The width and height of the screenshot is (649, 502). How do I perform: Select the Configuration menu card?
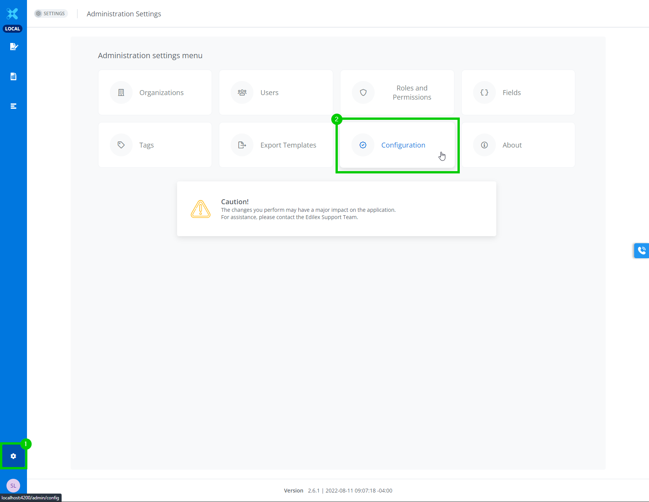397,145
